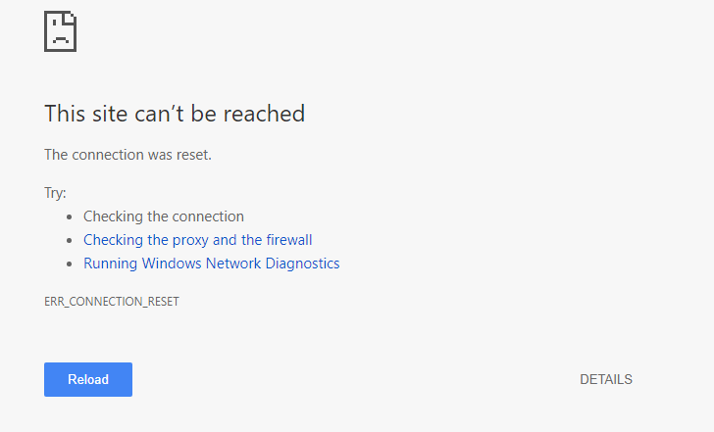Screen dimensions: 714x432
Task: Click the sad page error icon
Action: click(x=60, y=31)
